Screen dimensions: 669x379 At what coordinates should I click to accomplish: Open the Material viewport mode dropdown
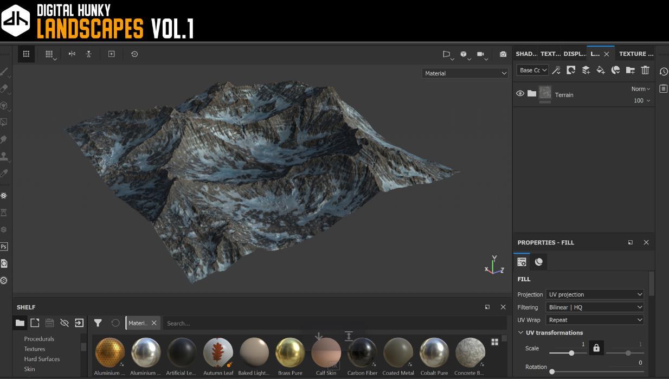coord(465,73)
